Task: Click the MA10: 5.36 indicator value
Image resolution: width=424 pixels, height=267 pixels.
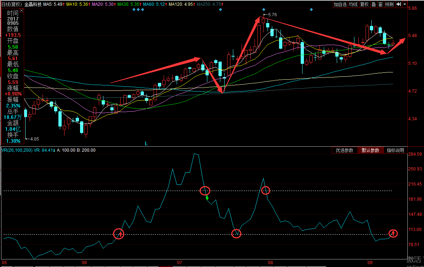Action: pos(79,4)
